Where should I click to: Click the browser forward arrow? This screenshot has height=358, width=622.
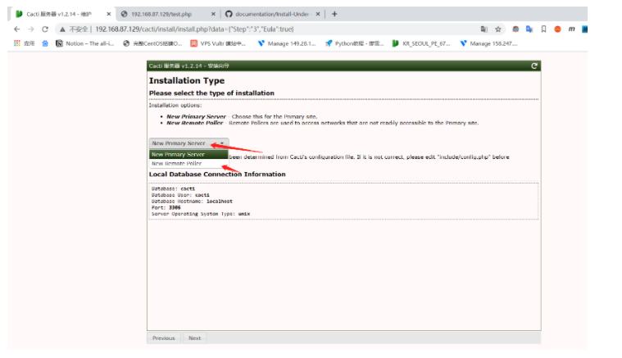tap(33, 29)
